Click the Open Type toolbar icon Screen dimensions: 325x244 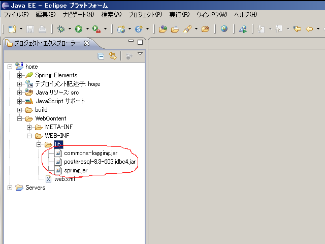(163, 29)
